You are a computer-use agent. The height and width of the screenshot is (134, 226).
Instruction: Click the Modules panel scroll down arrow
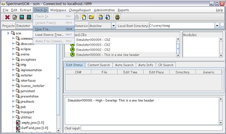click(221, 55)
